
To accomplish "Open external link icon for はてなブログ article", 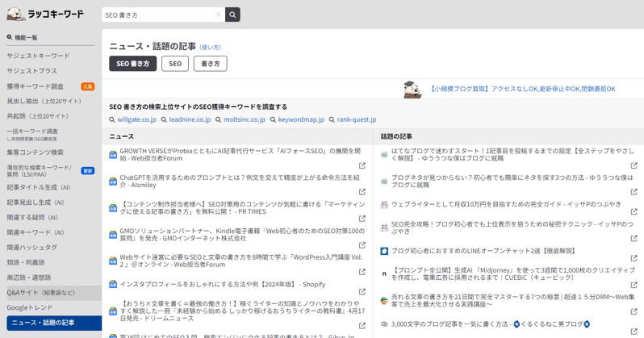I will (634, 165).
